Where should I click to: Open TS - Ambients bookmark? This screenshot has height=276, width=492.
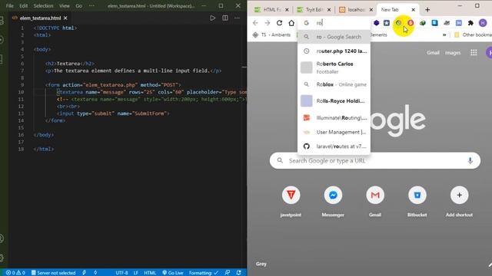271,34
